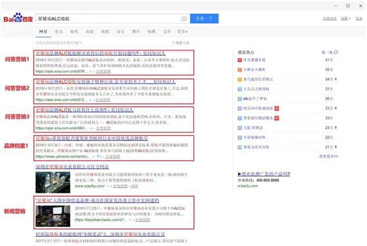Open camera image search in search box
The width and height of the screenshot is (367, 246).
tap(184, 18)
